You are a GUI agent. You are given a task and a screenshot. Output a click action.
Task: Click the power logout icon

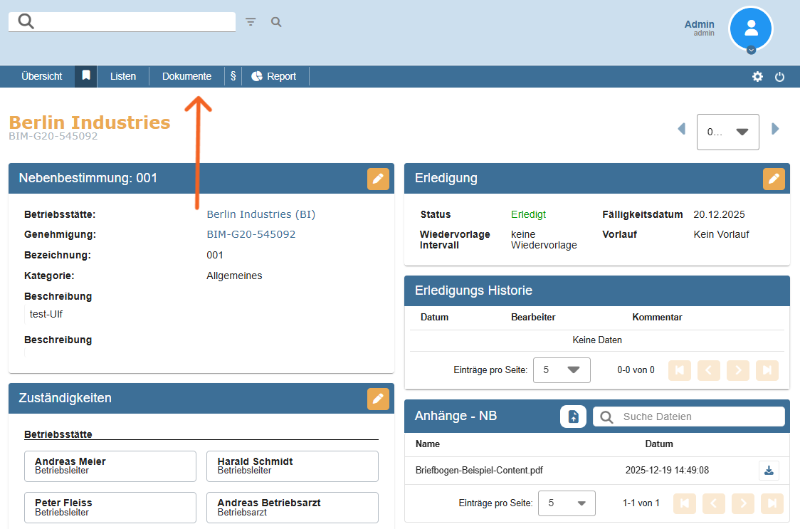(x=779, y=77)
